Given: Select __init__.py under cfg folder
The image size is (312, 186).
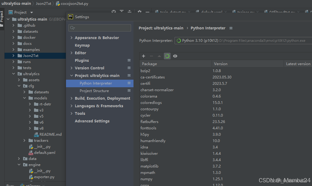Looking at the screenshot, I should click(42, 147).
